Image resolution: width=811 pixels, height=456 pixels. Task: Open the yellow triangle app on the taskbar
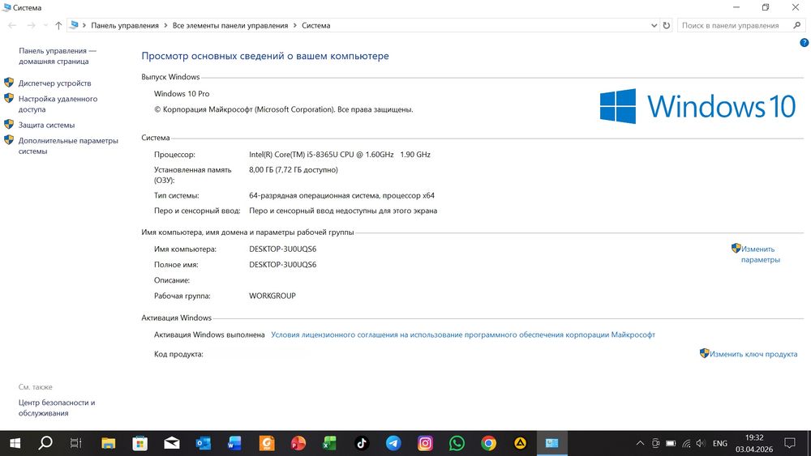520,443
